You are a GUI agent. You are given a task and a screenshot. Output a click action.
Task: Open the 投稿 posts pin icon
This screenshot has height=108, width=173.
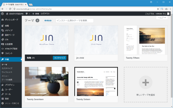tap(2, 26)
